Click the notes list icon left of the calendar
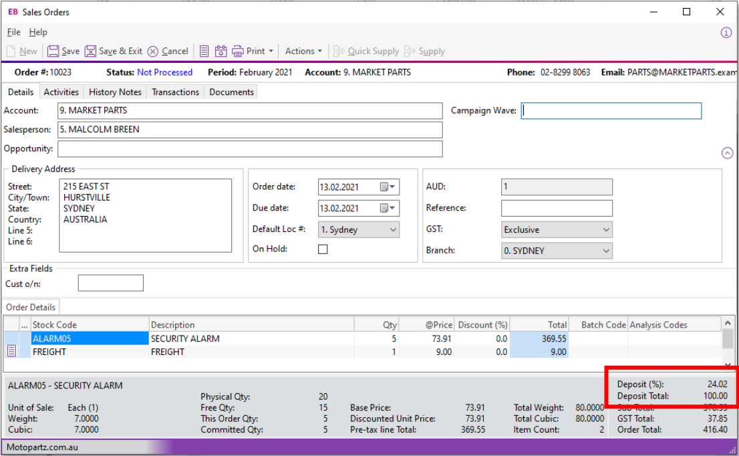 click(x=204, y=51)
